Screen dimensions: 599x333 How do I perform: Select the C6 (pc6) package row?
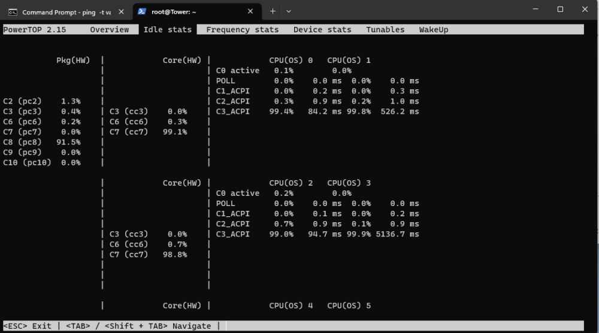(x=42, y=122)
